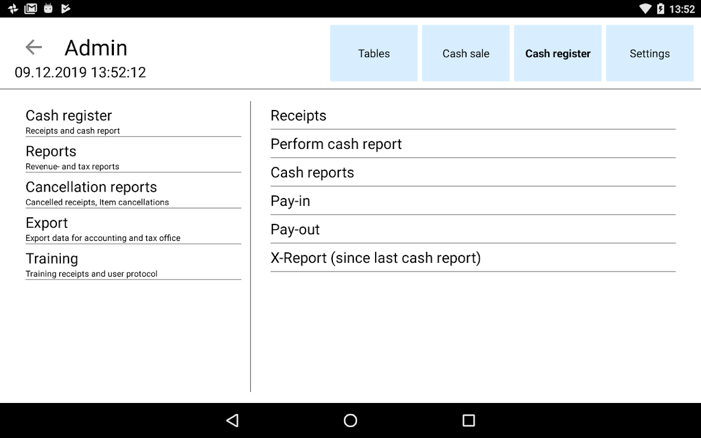Tap the Android recent apps square button
Screen dimensions: 701x438
468,420
